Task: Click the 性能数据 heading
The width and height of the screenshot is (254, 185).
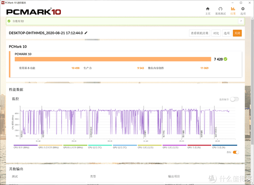Action: coord(16,90)
